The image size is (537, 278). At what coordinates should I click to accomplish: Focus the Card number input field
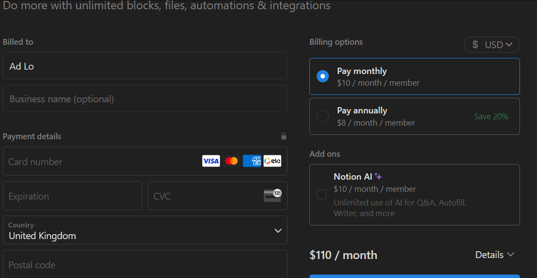click(x=102, y=162)
